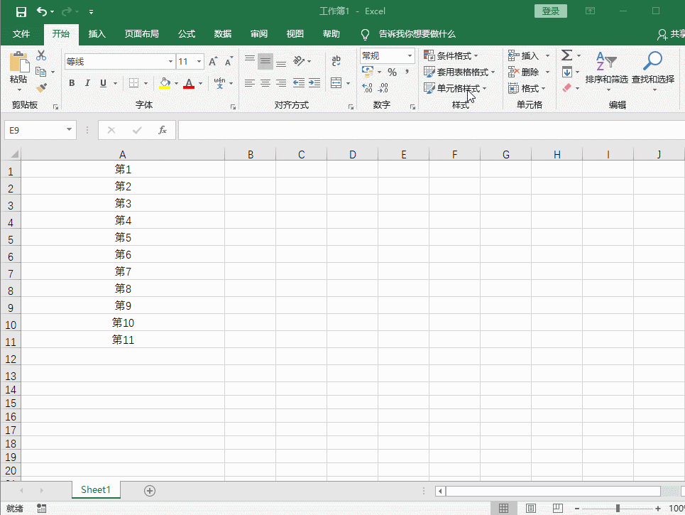Expand 单元格样式 cell styles menu
The width and height of the screenshot is (685, 515).
click(455, 88)
